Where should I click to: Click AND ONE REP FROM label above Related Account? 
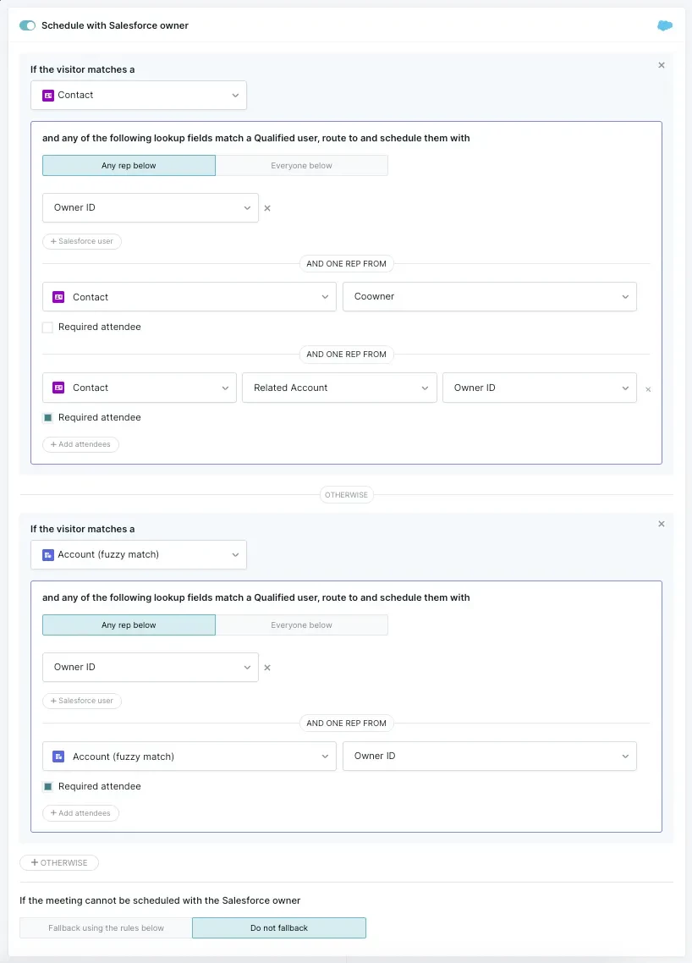coord(346,355)
